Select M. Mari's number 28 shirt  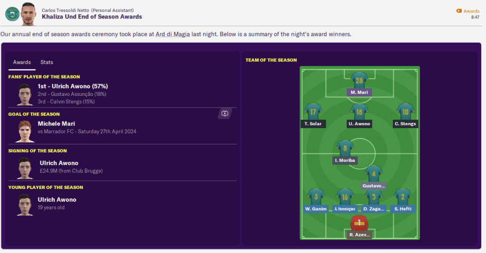[x=359, y=80]
